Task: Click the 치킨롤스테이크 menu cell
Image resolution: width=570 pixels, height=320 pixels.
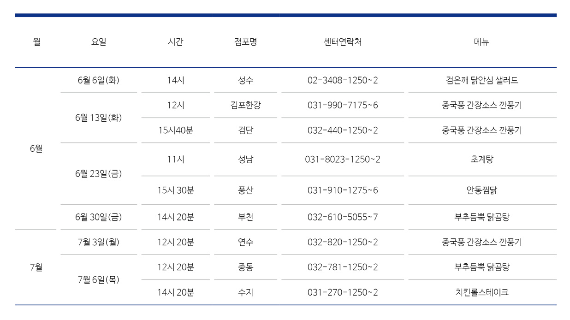Action: (x=482, y=292)
